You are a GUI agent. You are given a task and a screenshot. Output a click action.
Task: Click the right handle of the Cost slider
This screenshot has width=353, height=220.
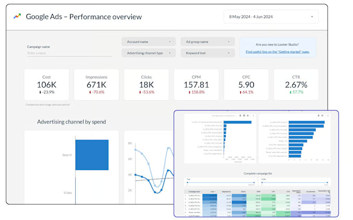[254, 183]
